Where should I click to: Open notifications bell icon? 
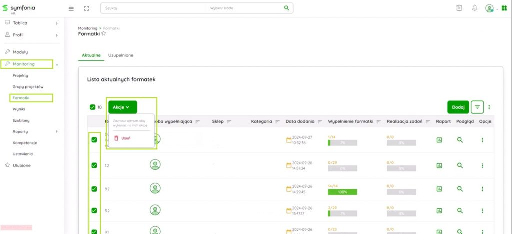(x=474, y=8)
